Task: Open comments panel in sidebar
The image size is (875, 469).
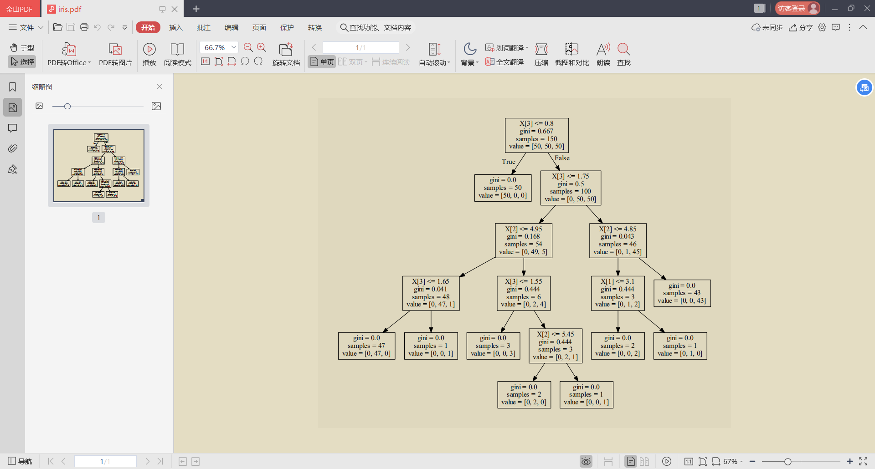Action: [x=13, y=128]
